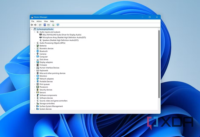The image size is (200, 137).
Task: Open the File menu
Action: coord(33,21)
